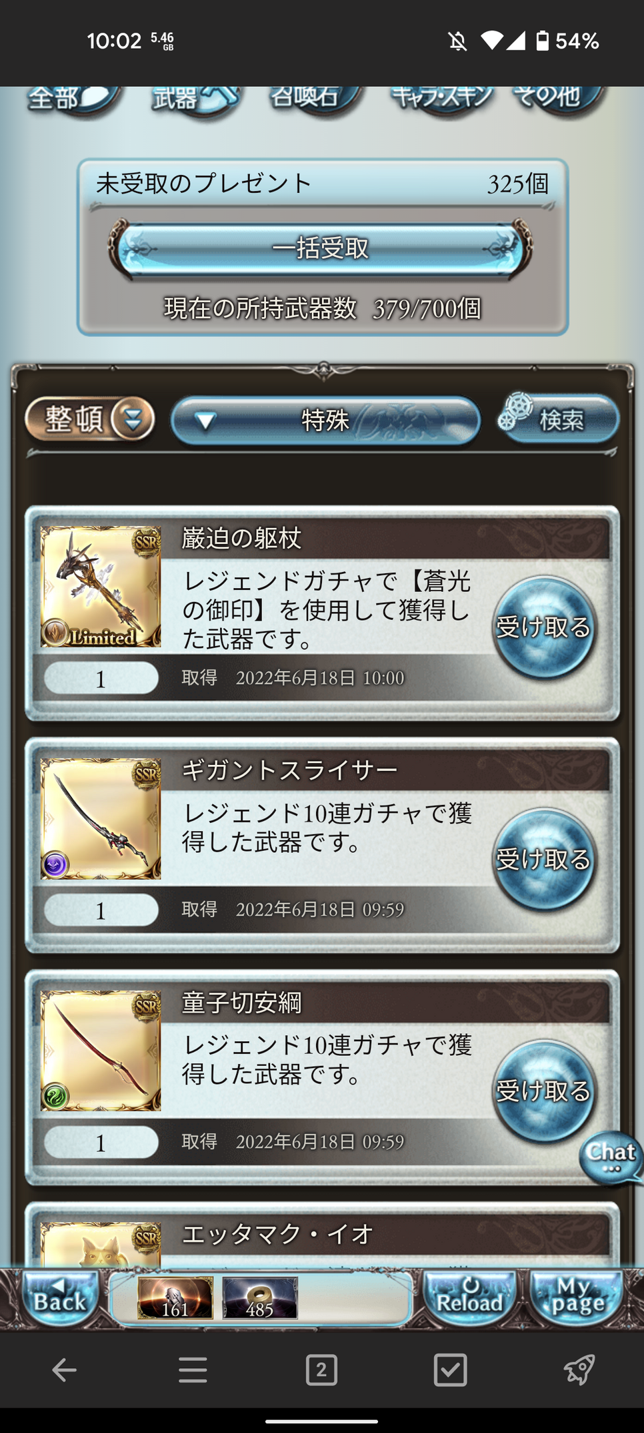644x1433 pixels.
Task: Tap ギガントスライサー weapon thumbnail
Action: (x=101, y=818)
